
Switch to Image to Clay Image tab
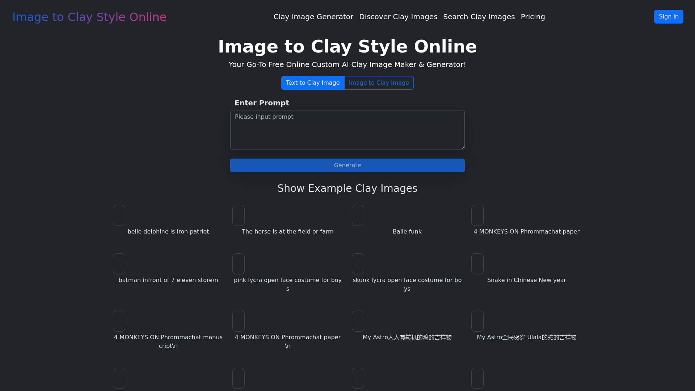[379, 83]
